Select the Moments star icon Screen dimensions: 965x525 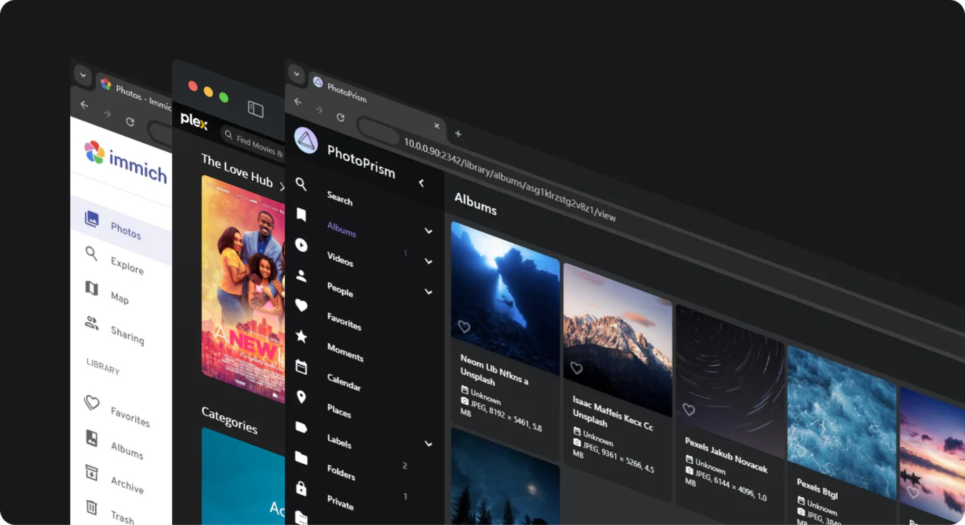point(301,336)
